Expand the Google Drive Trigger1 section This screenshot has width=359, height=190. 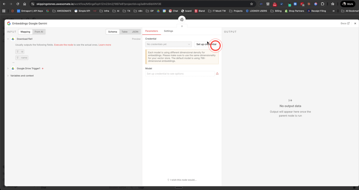coord(8,68)
